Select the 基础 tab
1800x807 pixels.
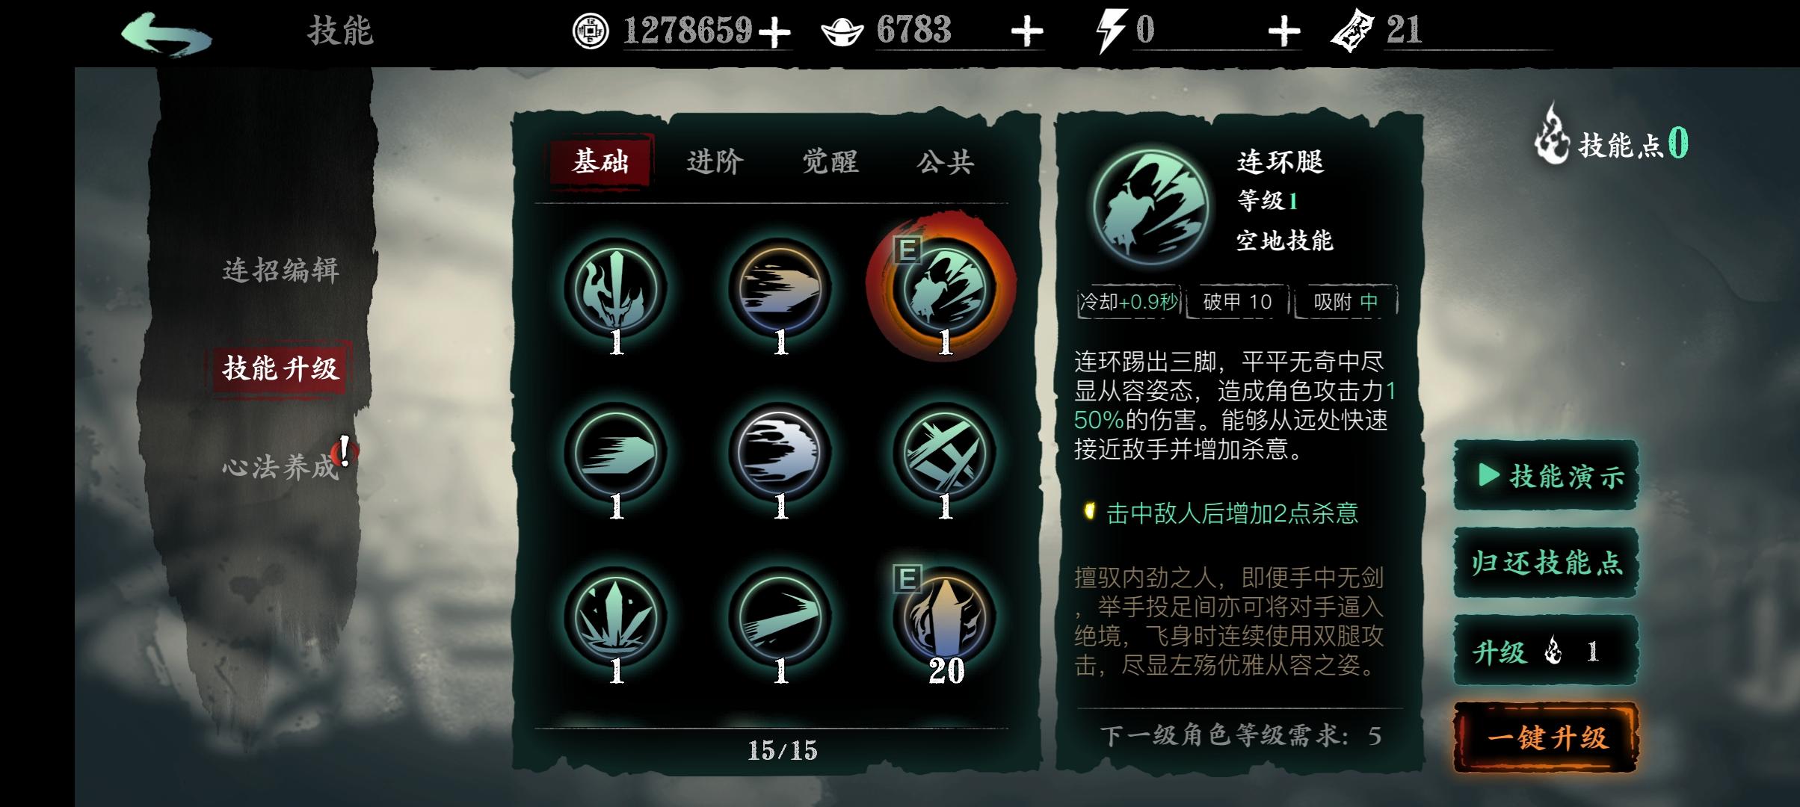[x=600, y=161]
